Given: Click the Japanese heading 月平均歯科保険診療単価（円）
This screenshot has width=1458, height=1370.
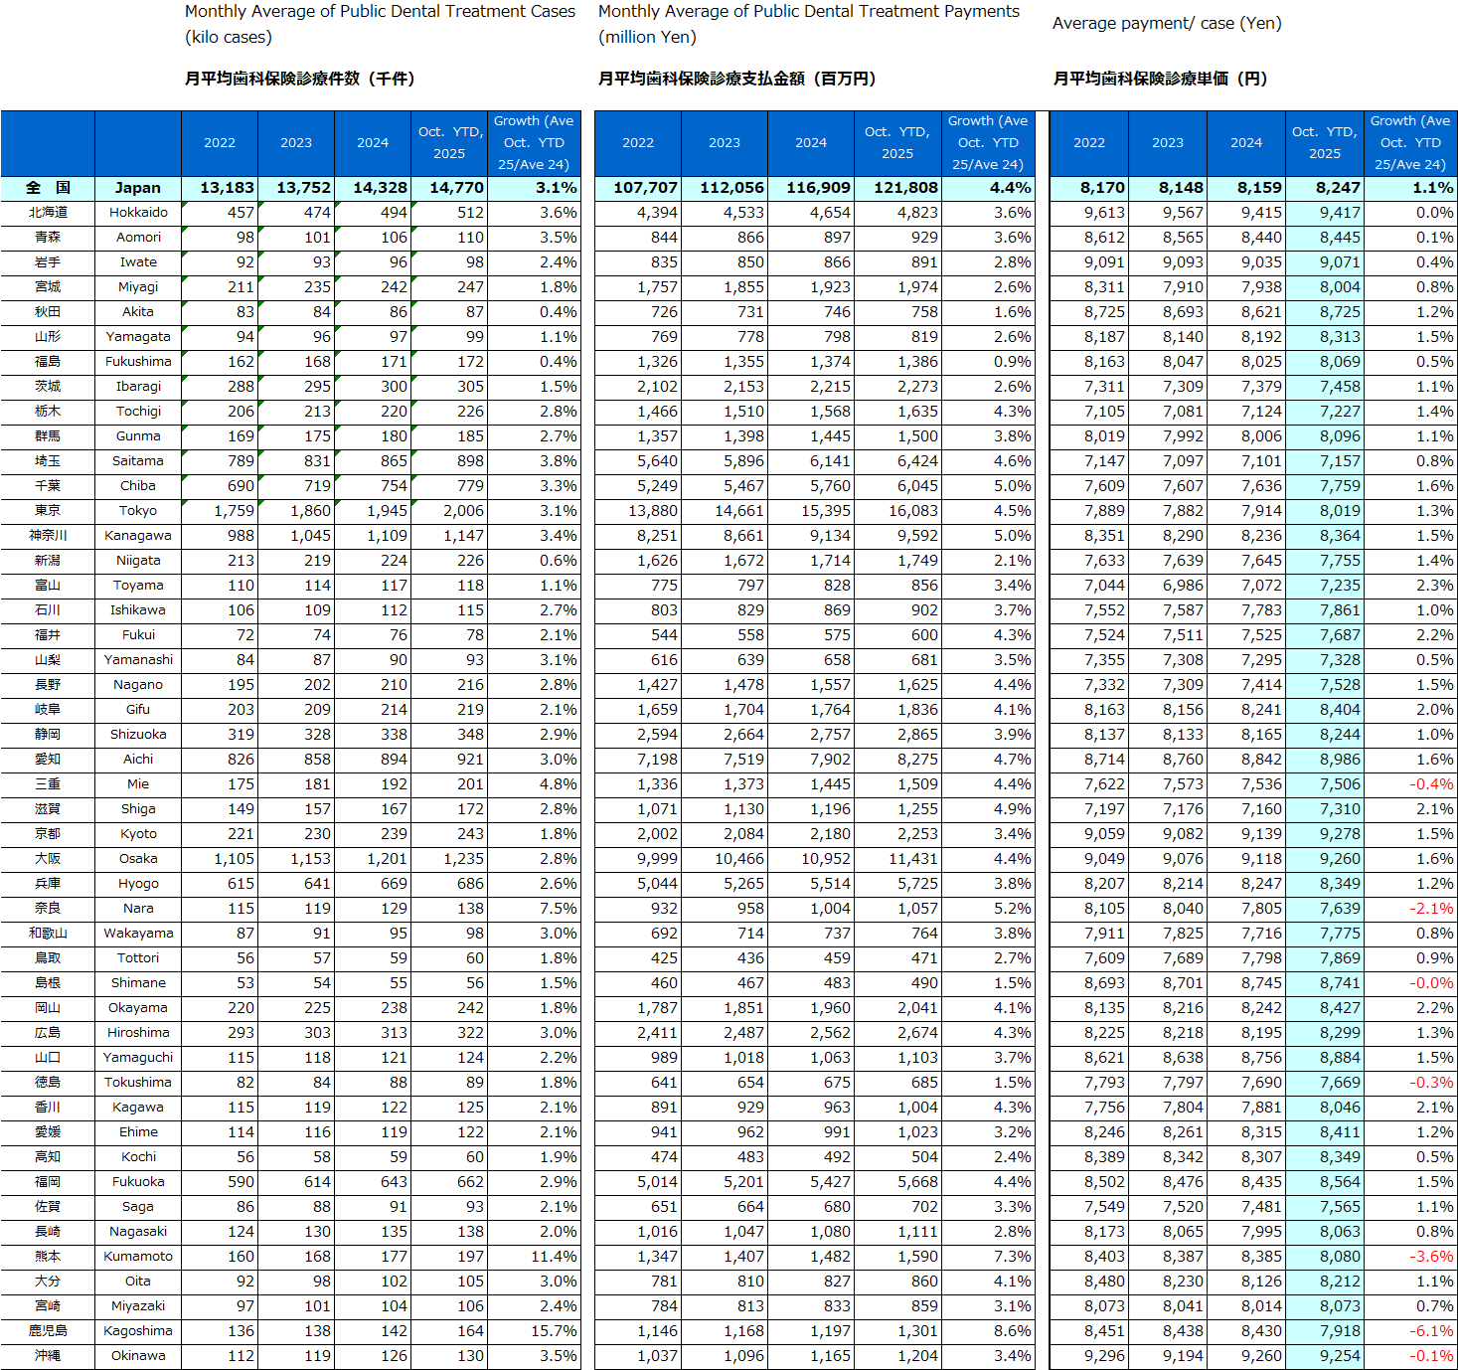Looking at the screenshot, I should point(1160,79).
